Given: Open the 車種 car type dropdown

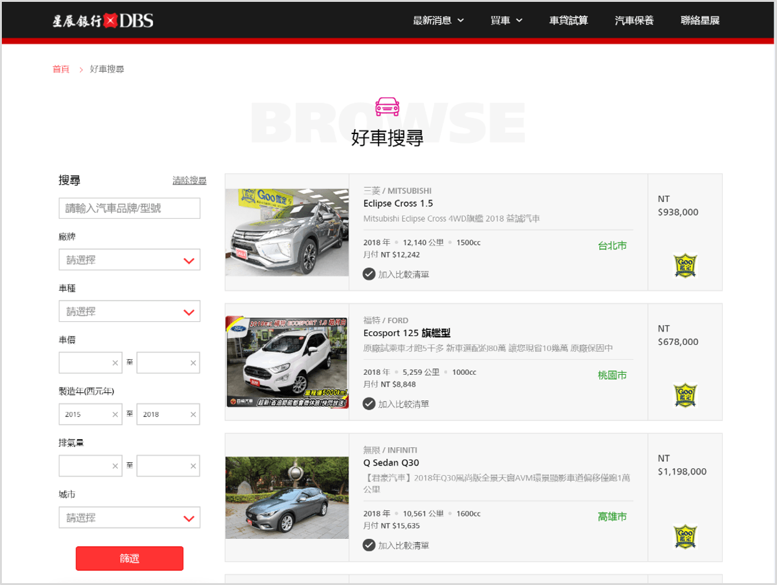Looking at the screenshot, I should tap(130, 311).
